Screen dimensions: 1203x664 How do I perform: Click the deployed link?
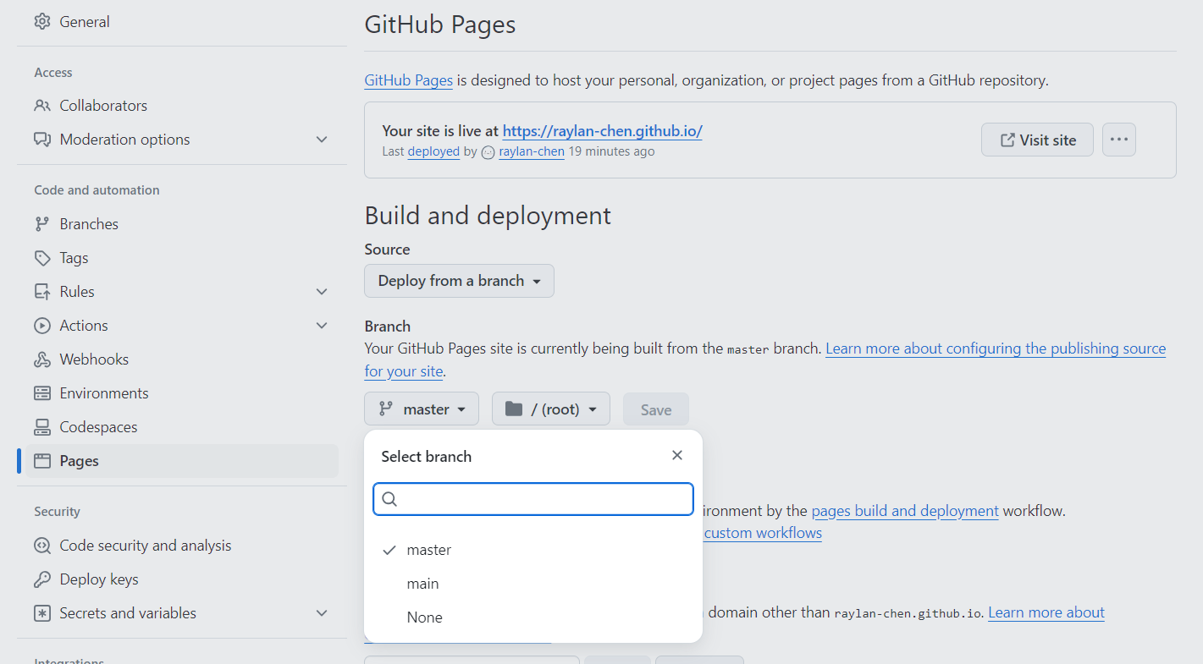coord(433,152)
